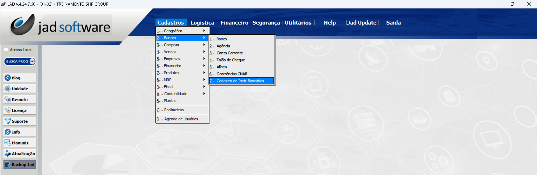The image size is (537, 175).
Task: Click the Blog icon in sidebar
Action: pyautogui.click(x=8, y=78)
